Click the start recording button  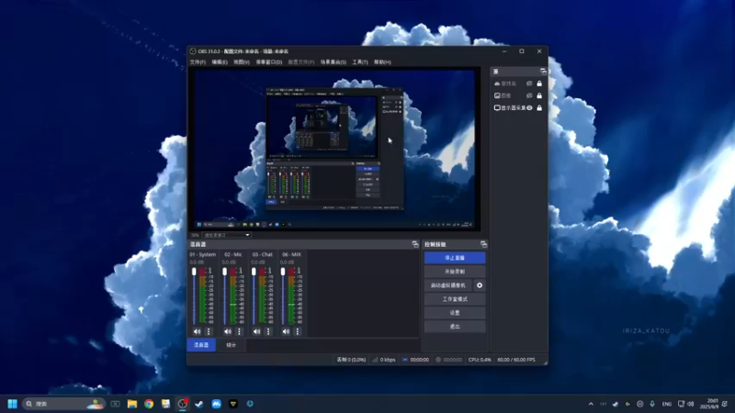(455, 272)
